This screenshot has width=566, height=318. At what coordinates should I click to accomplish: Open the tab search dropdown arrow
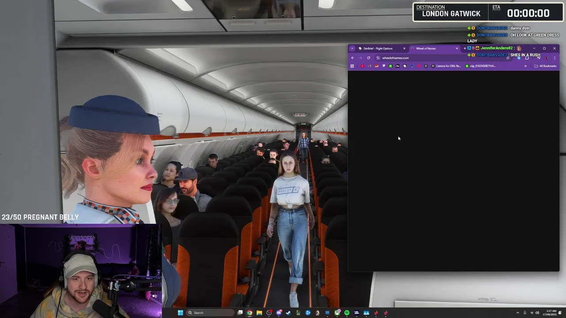tap(352, 49)
